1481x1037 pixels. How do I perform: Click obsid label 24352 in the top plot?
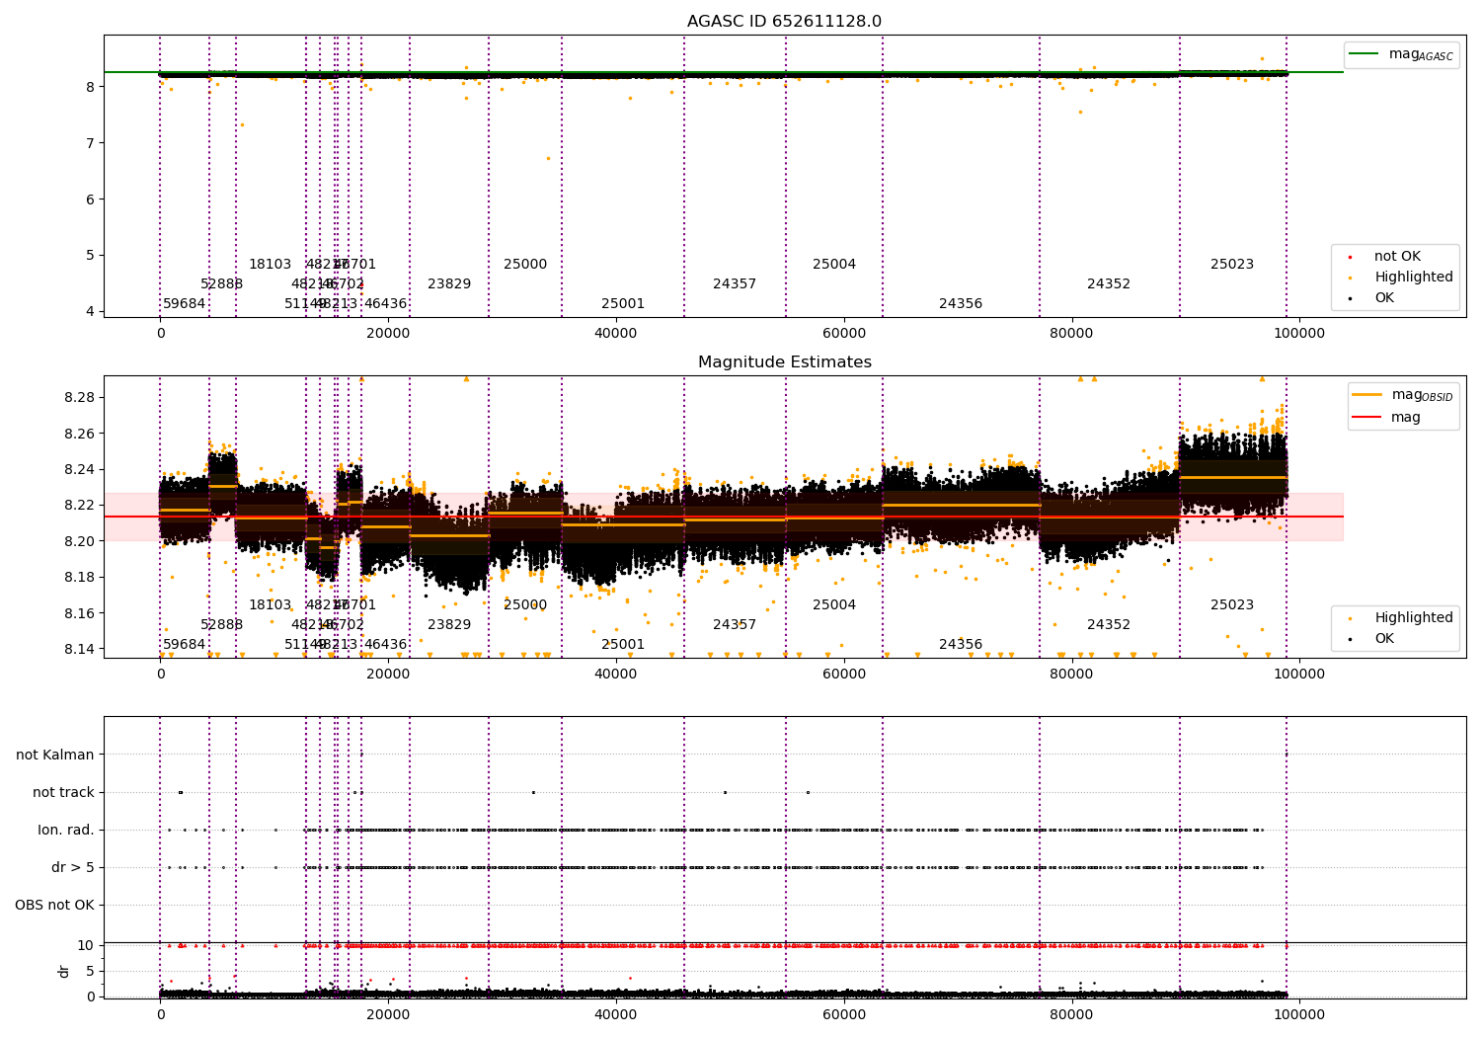pyautogui.click(x=1109, y=284)
